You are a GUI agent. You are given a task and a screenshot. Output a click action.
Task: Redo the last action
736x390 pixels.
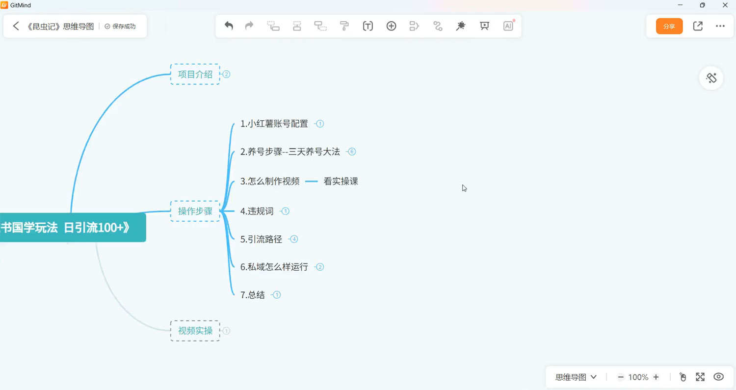tap(249, 26)
